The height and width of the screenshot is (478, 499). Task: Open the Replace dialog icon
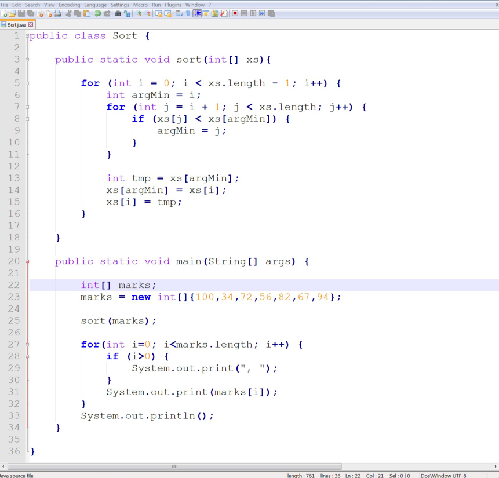[127, 13]
